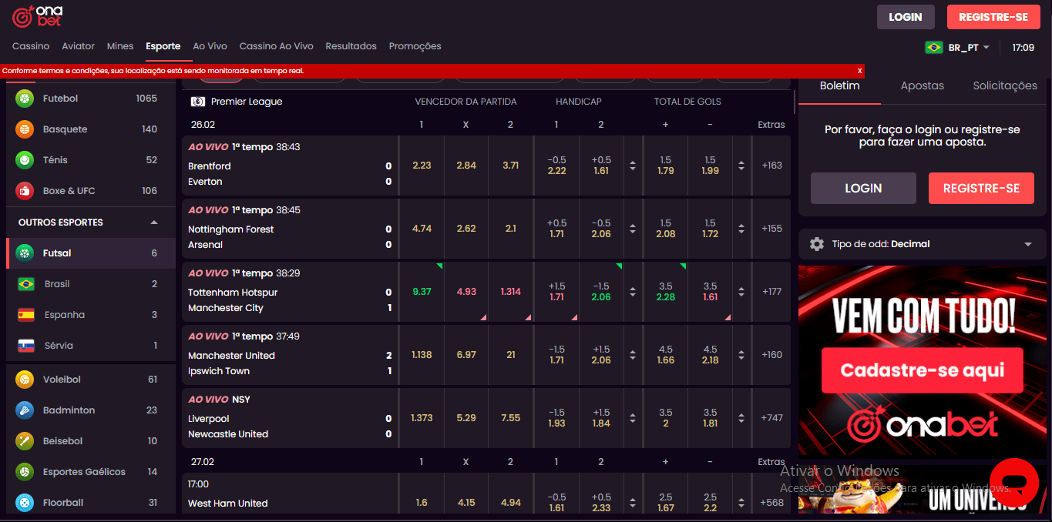1052x522 pixels.
Task: Open the BR_PT language dropdown
Action: [x=957, y=48]
